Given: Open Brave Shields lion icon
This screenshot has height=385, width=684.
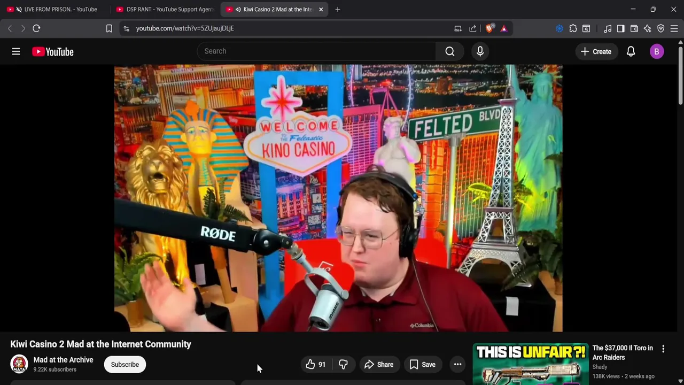Looking at the screenshot, I should [489, 28].
